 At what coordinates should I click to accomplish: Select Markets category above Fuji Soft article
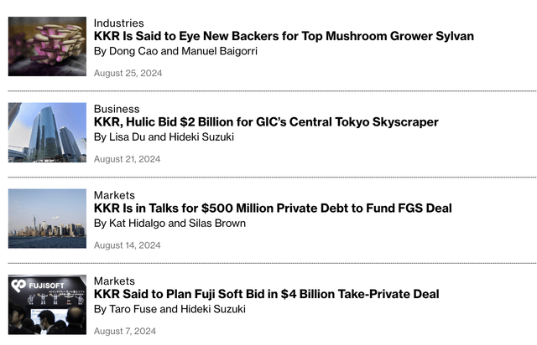(x=114, y=281)
